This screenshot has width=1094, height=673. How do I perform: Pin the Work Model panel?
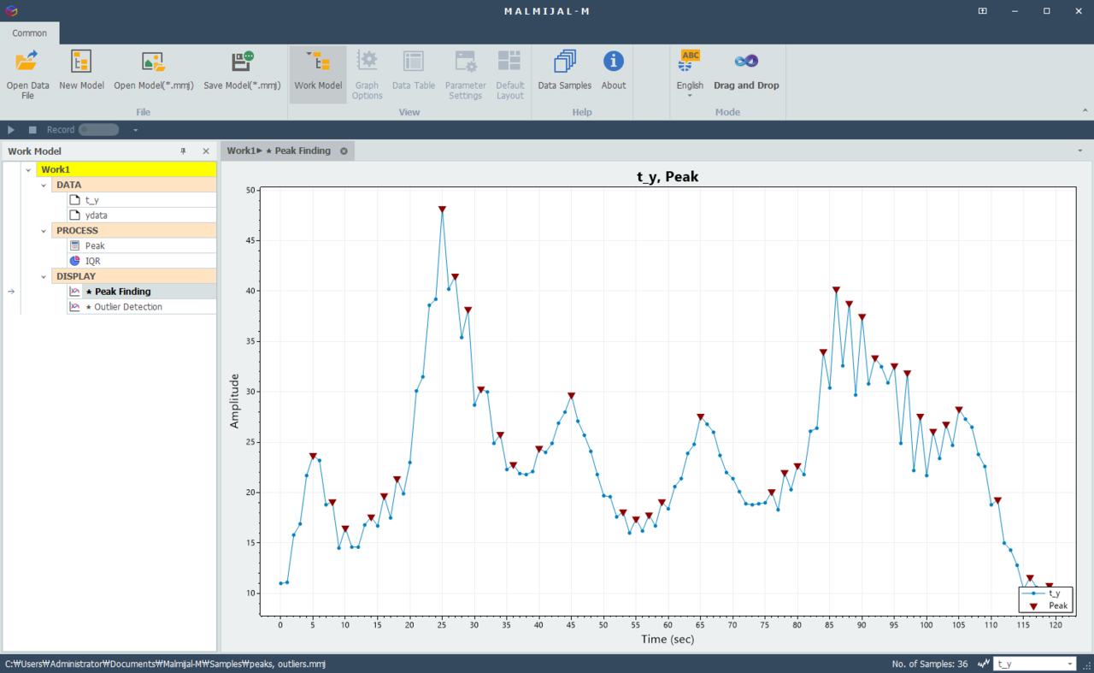tap(183, 151)
